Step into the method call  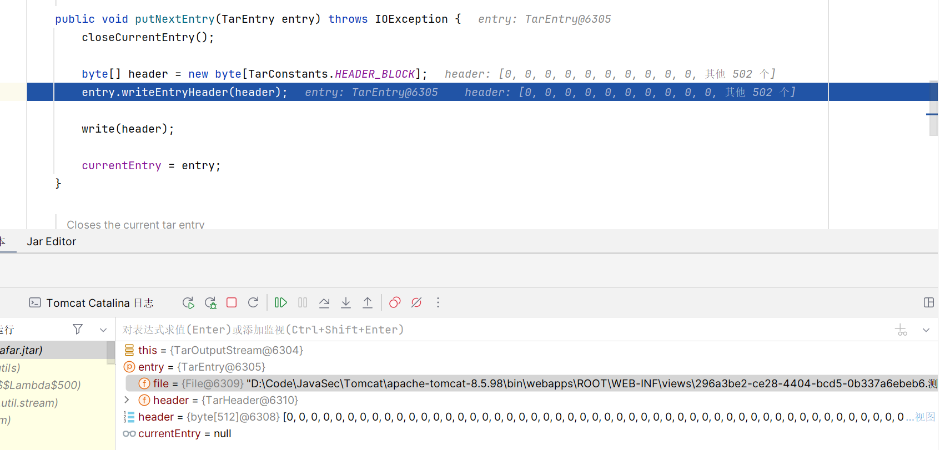tap(346, 302)
